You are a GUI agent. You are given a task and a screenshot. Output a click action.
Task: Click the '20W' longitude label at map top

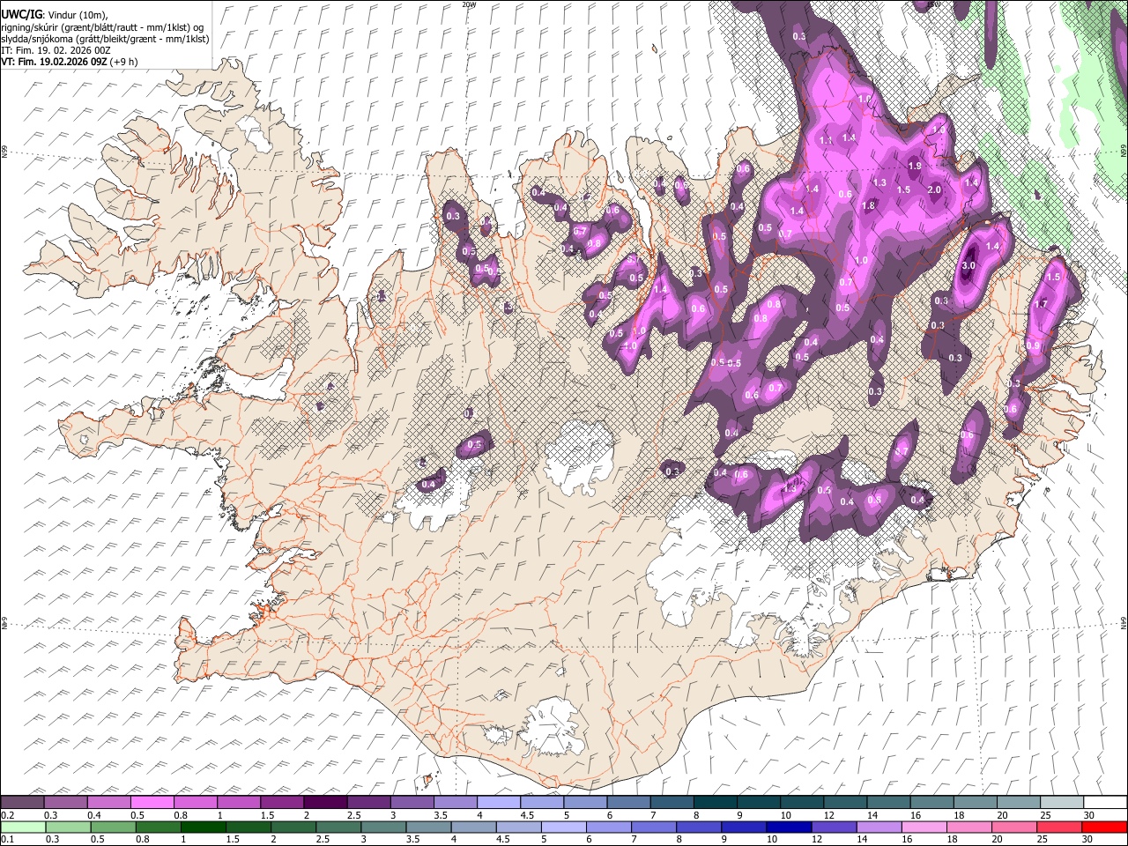[468, 4]
